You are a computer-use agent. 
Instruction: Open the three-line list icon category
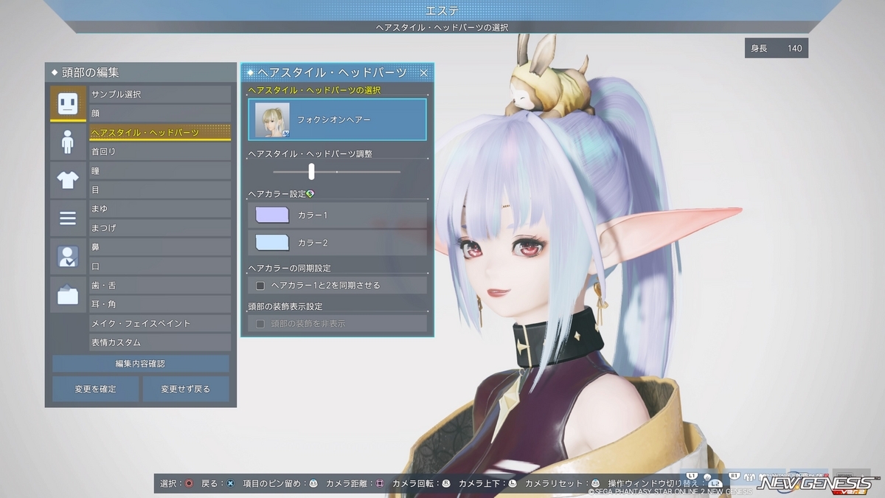click(x=68, y=218)
